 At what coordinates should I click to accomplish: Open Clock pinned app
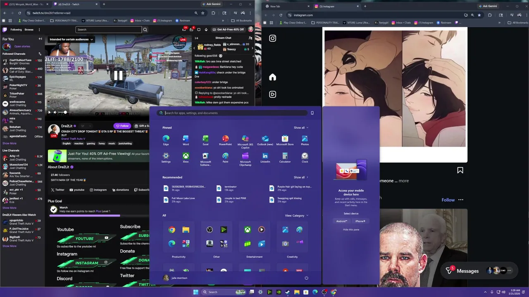tap(305, 158)
